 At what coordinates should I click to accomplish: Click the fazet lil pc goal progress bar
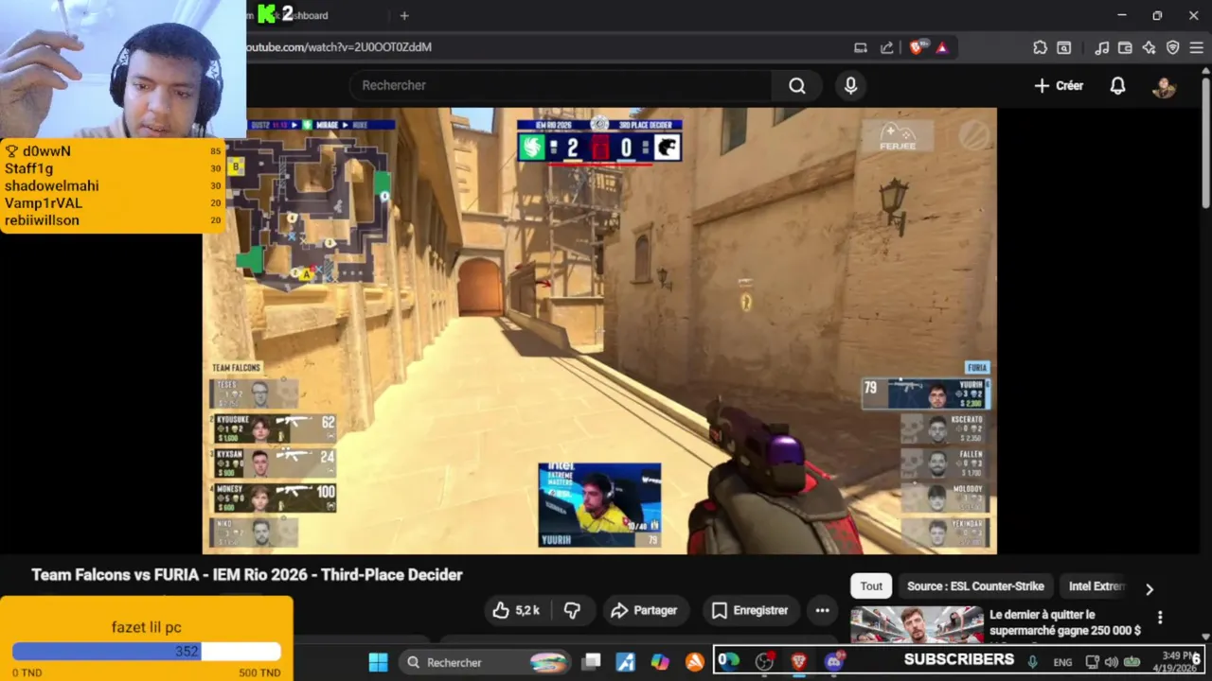tap(147, 652)
